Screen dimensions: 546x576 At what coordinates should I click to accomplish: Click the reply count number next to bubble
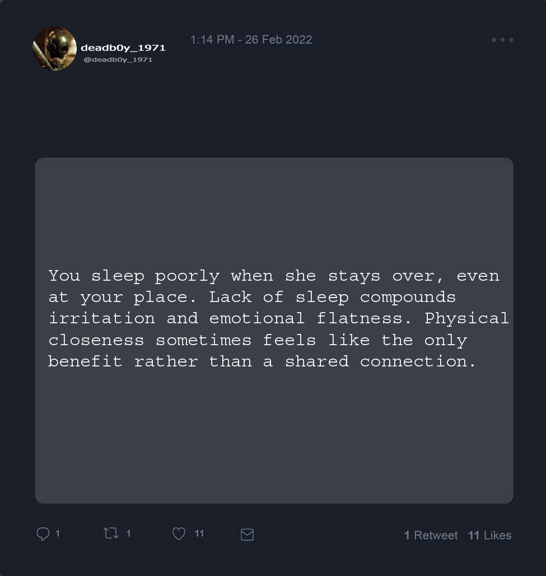(x=58, y=533)
